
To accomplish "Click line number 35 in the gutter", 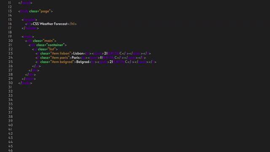I will [x=10, y=104].
